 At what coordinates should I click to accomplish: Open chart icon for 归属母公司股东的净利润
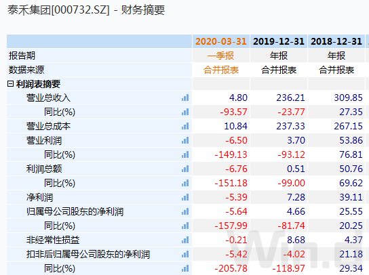[x=185, y=211]
